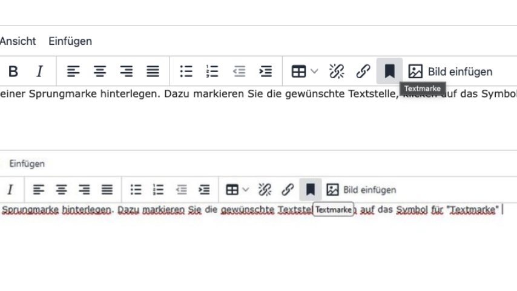The image size is (517, 291).
Task: Remove link via unlink icon, upper toolbar
Action: pyautogui.click(x=337, y=72)
